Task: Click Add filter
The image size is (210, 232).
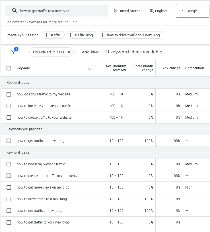Action: coord(90,52)
